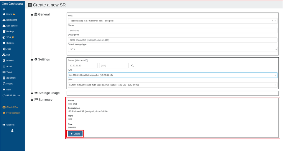Click the Free upgrade! link
This screenshot has width=283, height=151.
coord(13,113)
